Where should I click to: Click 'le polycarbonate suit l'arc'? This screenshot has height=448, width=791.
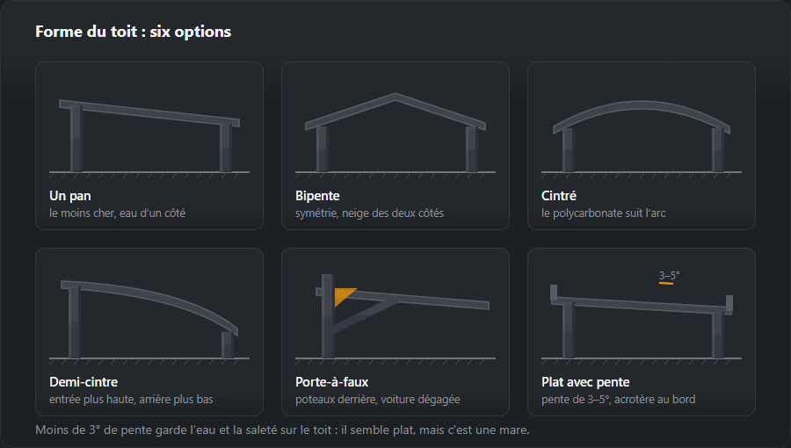(x=603, y=213)
